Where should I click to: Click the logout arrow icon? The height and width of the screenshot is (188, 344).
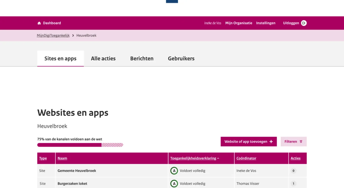pos(304,23)
